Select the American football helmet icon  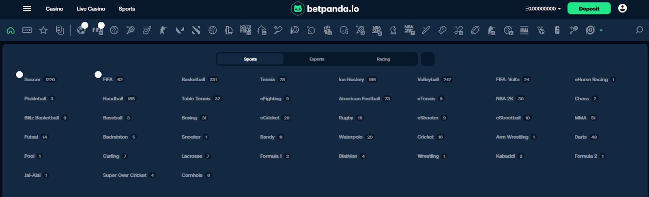(x=344, y=30)
